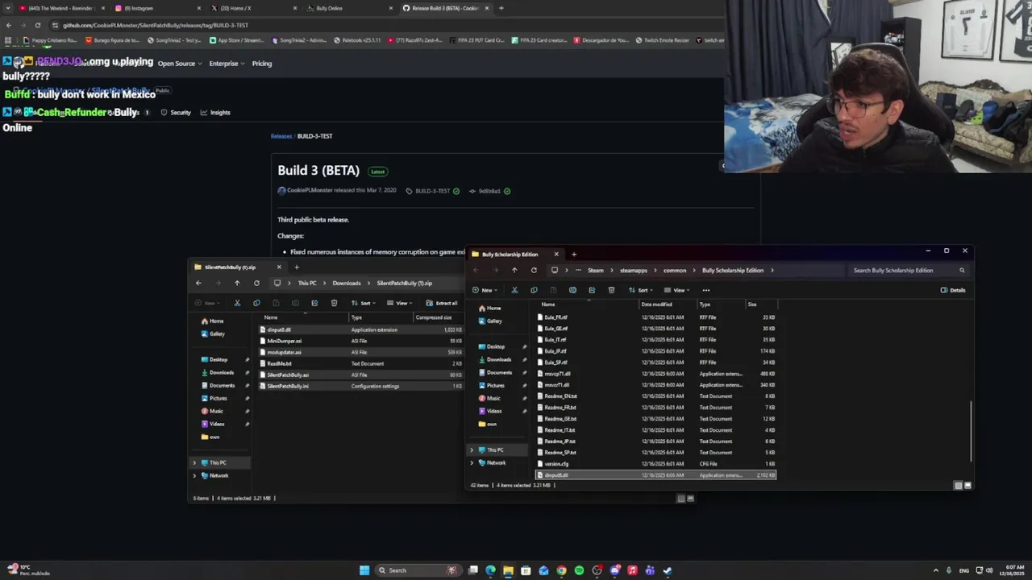The image size is (1032, 580).
Task: Open Sort dropdown in SilentPatchBully zip window
Action: 364,303
